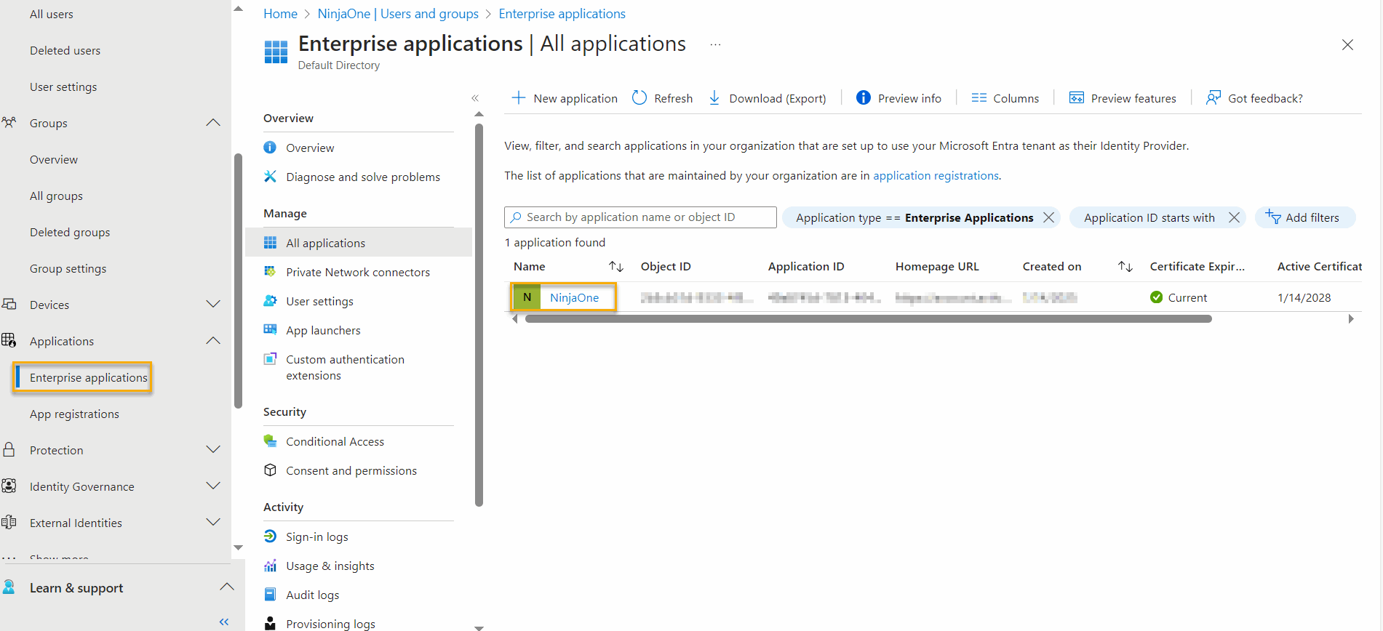This screenshot has width=1383, height=631.
Task: Collapse the Applications section chevron
Action: pyautogui.click(x=212, y=341)
